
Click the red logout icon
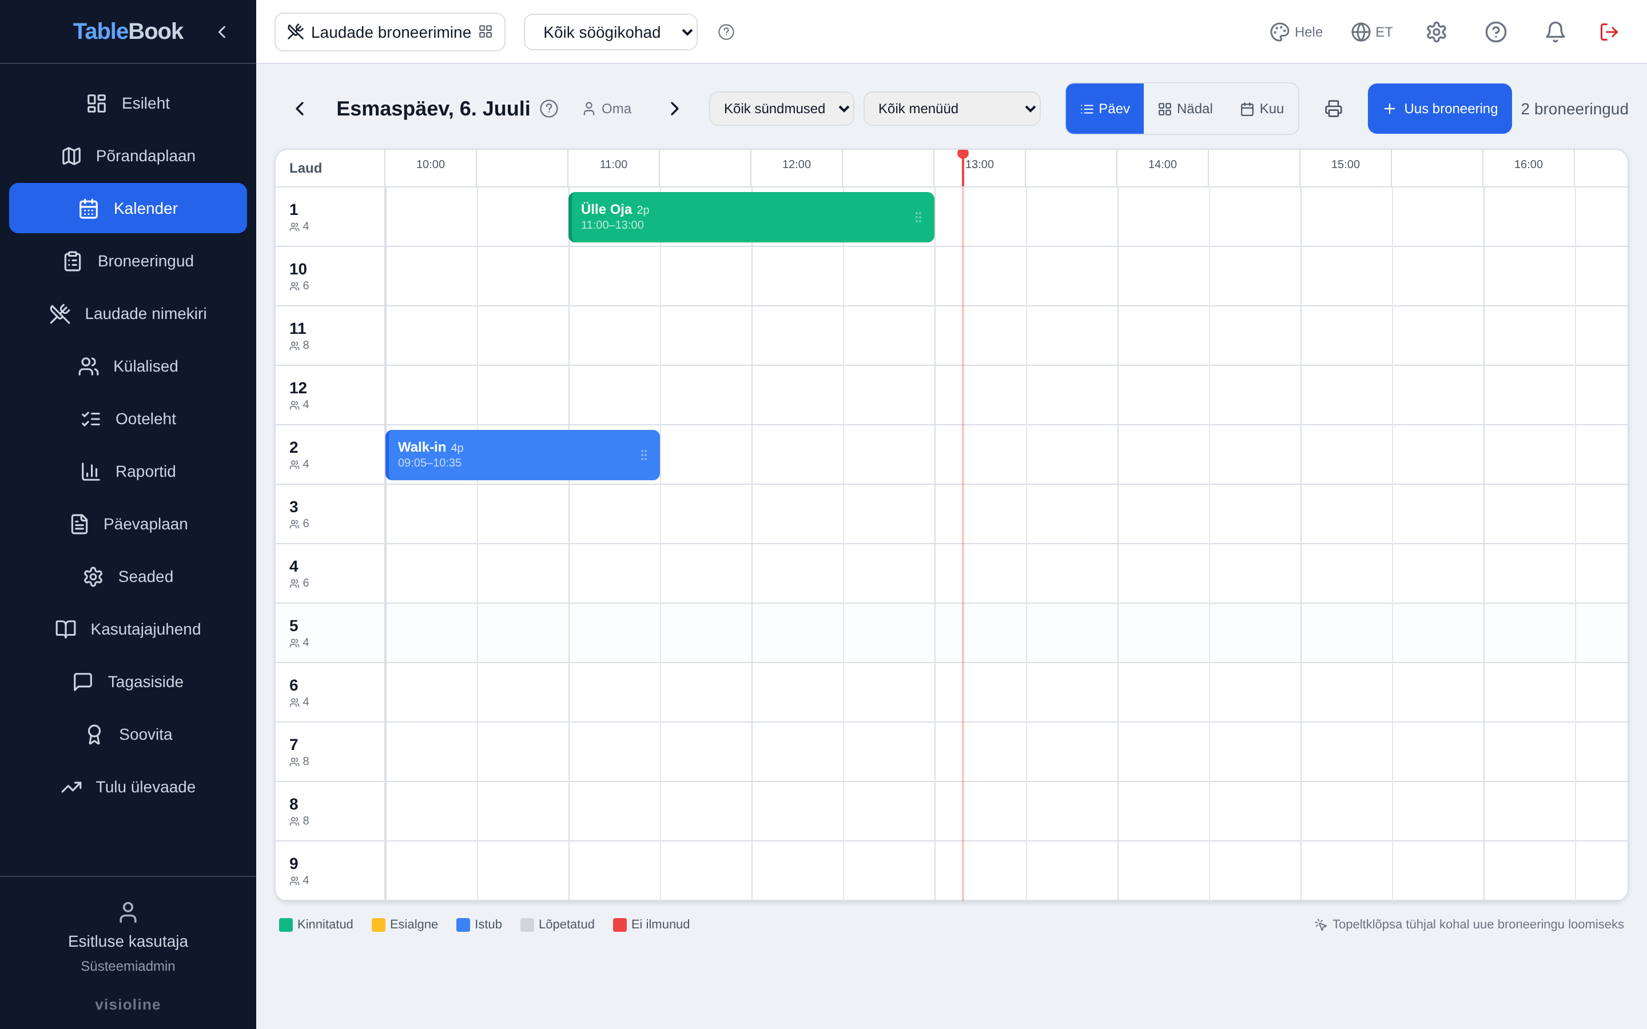1609,32
